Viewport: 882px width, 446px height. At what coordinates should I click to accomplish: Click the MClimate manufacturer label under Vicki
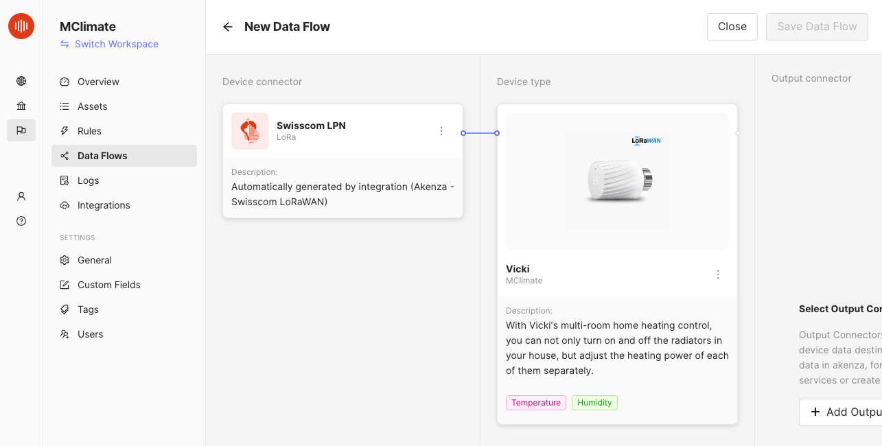coord(524,281)
